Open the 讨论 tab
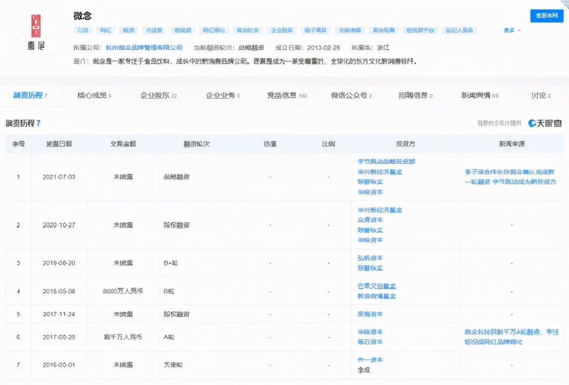The image size is (569, 385). 539,95
